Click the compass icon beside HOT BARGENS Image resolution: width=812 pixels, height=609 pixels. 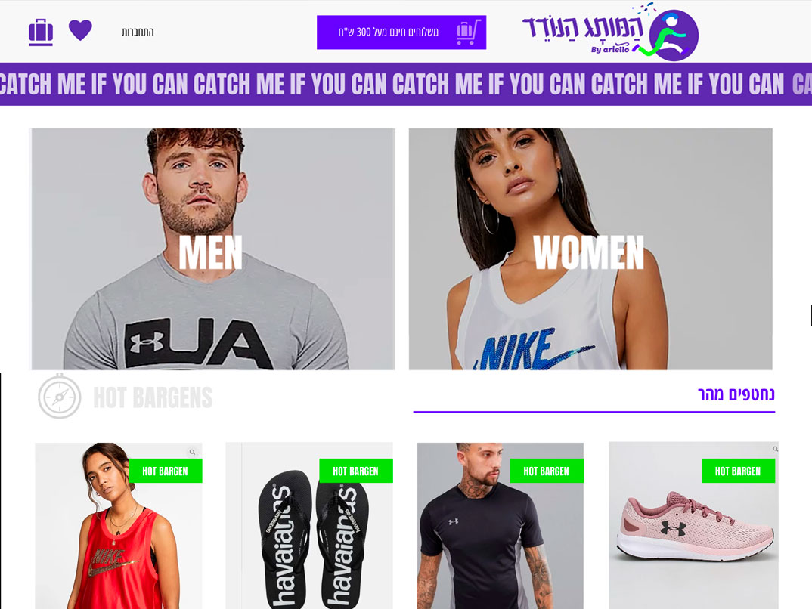pyautogui.click(x=60, y=397)
